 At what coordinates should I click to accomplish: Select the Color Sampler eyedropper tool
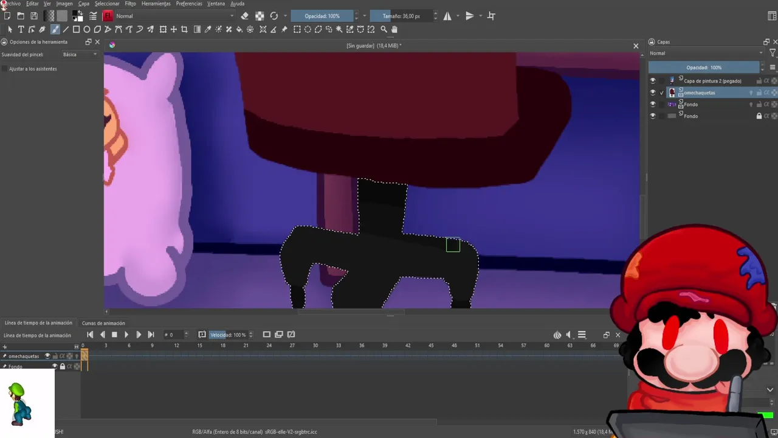coord(208,29)
